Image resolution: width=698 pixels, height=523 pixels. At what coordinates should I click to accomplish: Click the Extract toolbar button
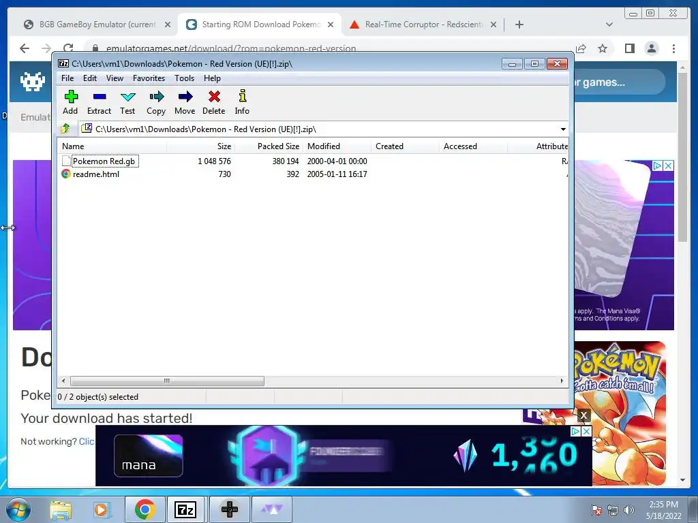99,102
